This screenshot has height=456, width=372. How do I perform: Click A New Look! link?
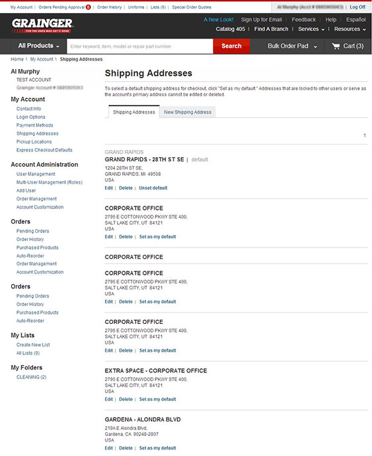click(219, 19)
